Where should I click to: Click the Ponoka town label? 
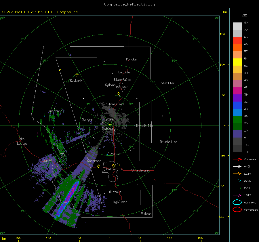[x=131, y=59]
